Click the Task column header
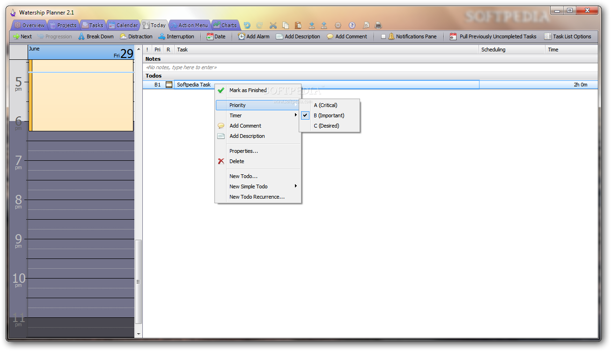611x351 pixels. pyautogui.click(x=327, y=50)
